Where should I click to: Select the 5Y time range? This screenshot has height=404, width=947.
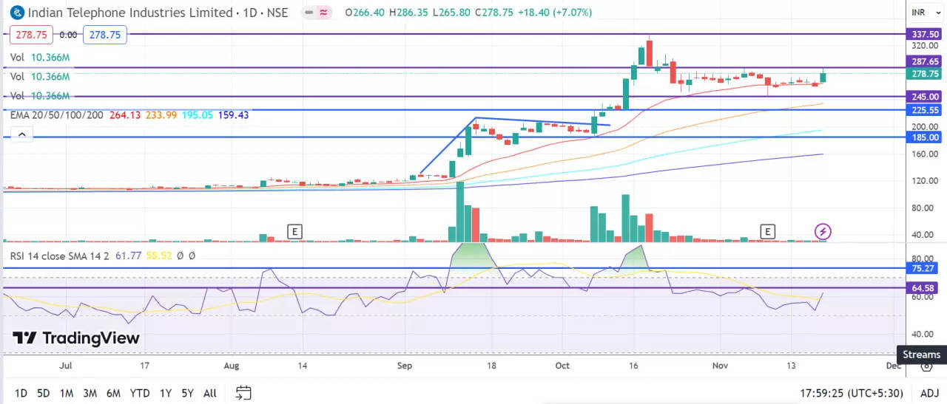coord(188,393)
